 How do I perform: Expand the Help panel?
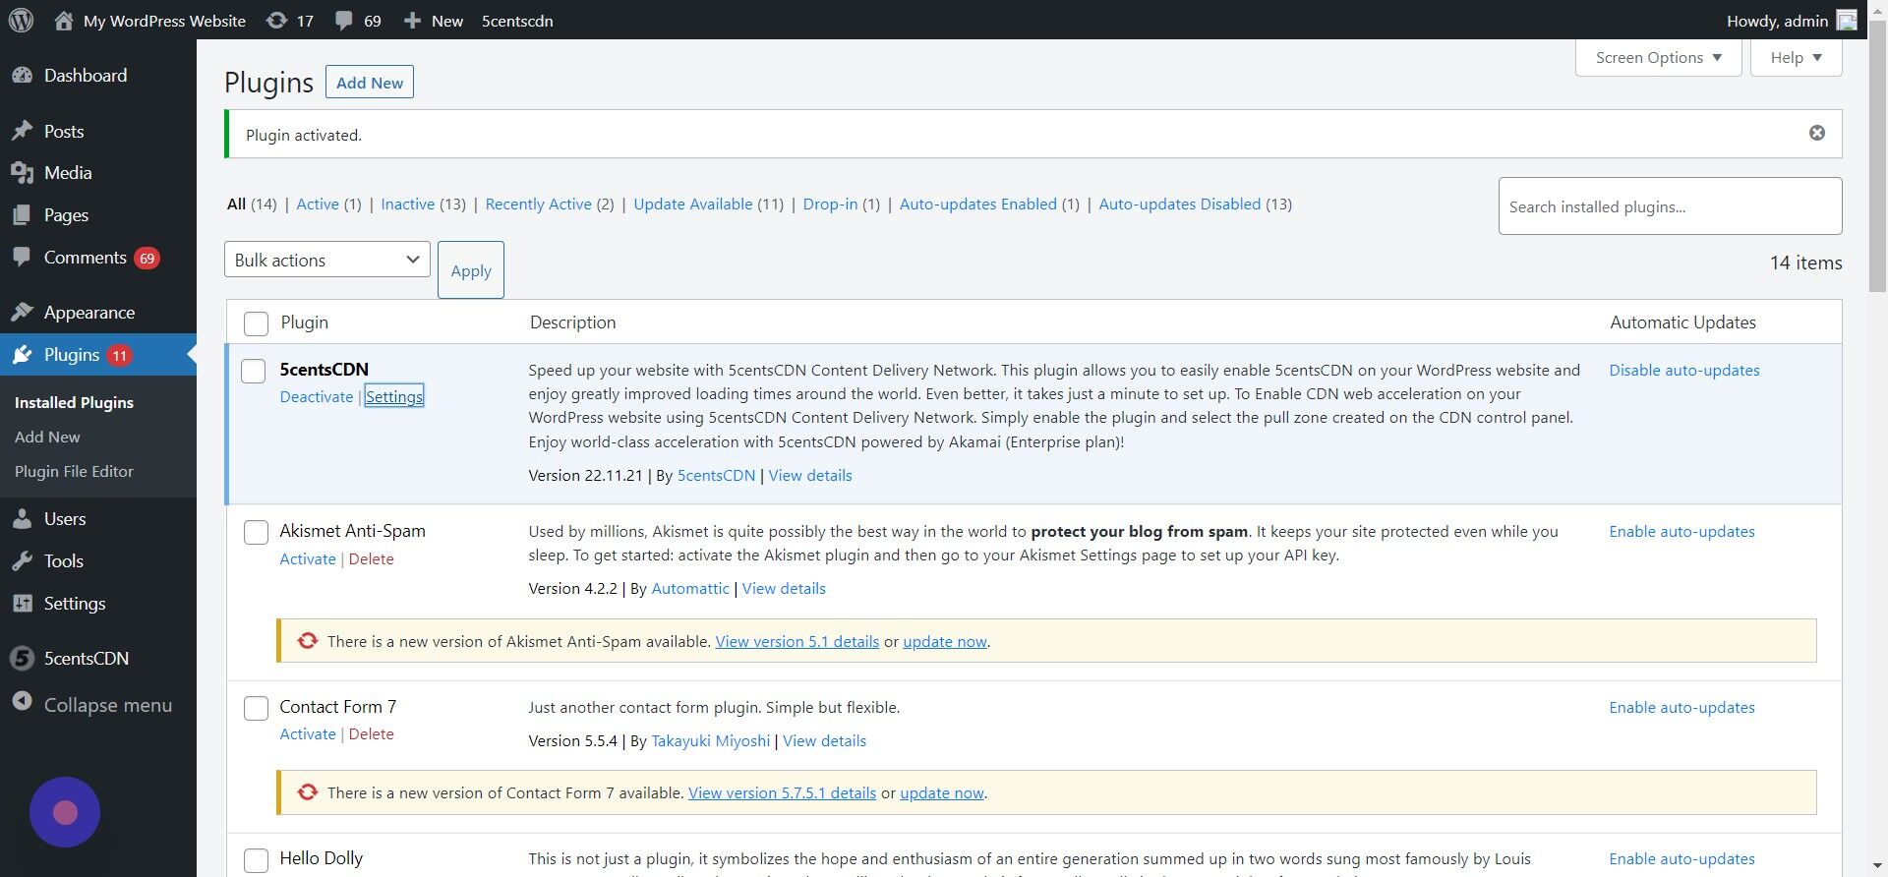(1796, 58)
